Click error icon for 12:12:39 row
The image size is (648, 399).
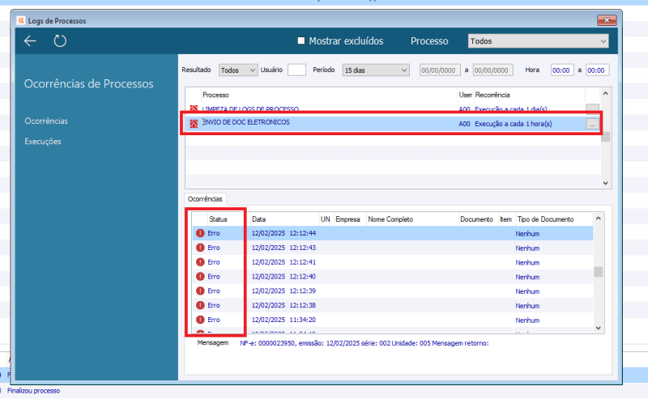(200, 291)
